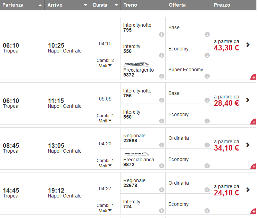
Task: Expand Vedi changes for 04:27 journey
Action: tap(105, 210)
